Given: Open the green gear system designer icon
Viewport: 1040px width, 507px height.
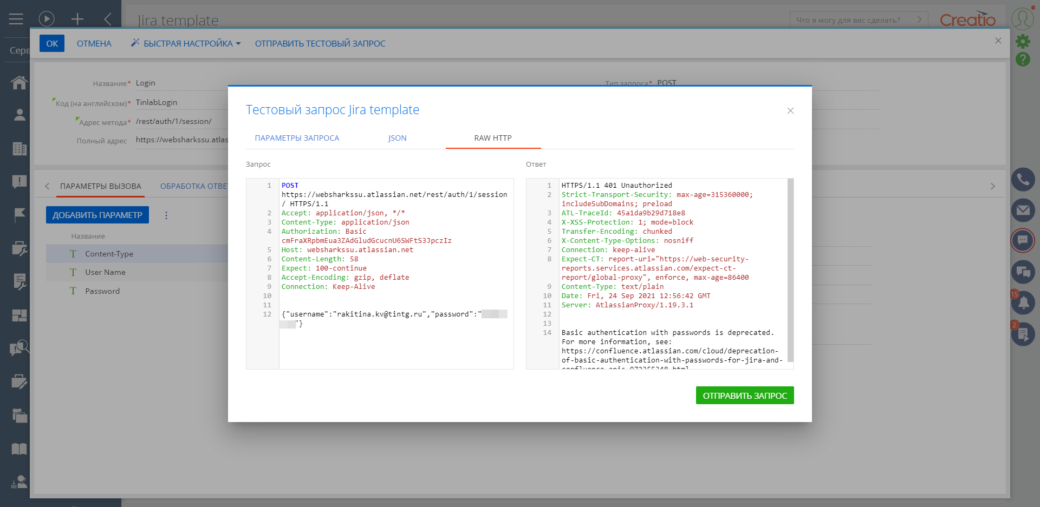Looking at the screenshot, I should coord(1023,41).
